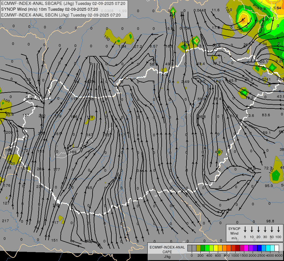Click the wind legend arrow above 5
This screenshot has width=284, height=261.
coord(245,229)
